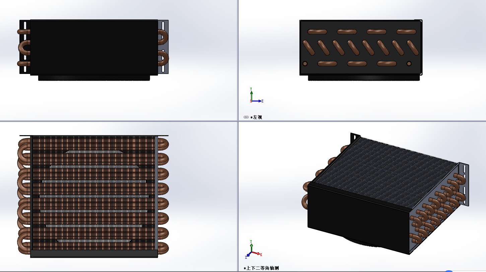Viewport: 486px width, 272px height.
Task: Select top-left copper return bend on end plate
Action: (317, 32)
